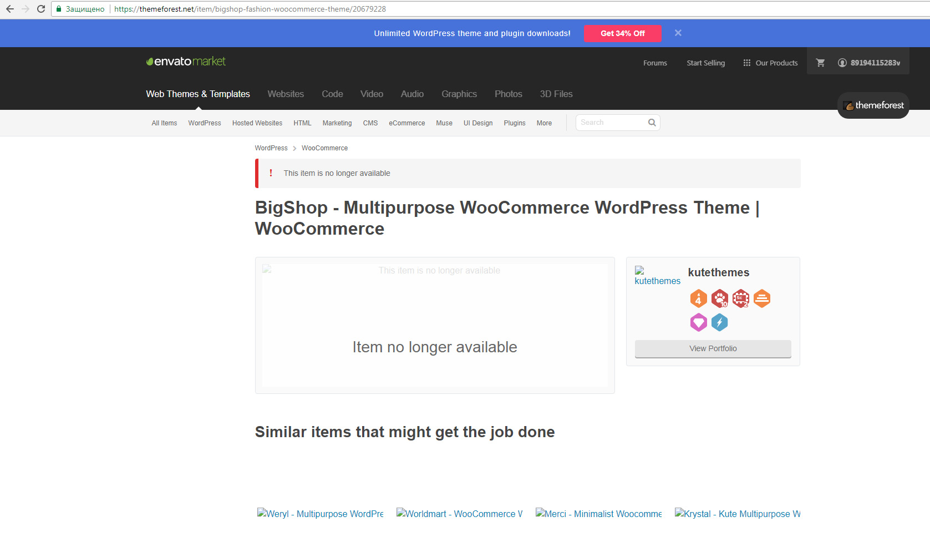Open the Forums link
The image size is (930, 552).
coord(655,63)
